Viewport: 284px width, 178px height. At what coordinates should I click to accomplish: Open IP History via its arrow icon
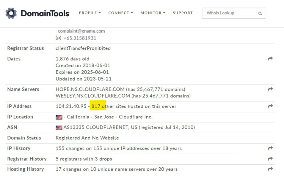click(x=270, y=148)
